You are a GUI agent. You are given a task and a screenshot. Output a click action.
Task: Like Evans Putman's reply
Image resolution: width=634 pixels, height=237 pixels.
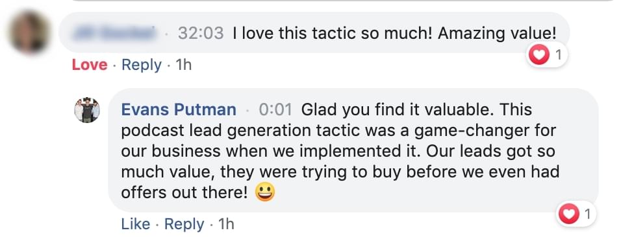click(136, 224)
